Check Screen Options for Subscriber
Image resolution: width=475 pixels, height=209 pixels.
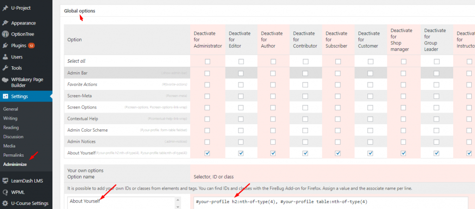(x=338, y=108)
